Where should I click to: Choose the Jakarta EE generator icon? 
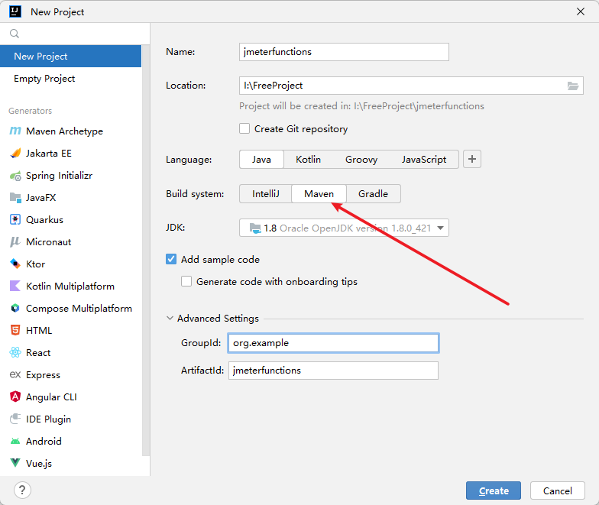[15, 154]
